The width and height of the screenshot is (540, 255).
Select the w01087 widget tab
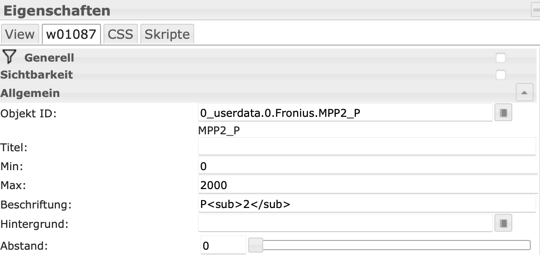(71, 34)
